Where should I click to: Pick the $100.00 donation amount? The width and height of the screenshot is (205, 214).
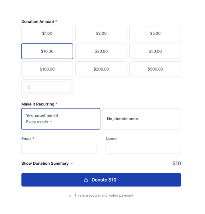47,69
